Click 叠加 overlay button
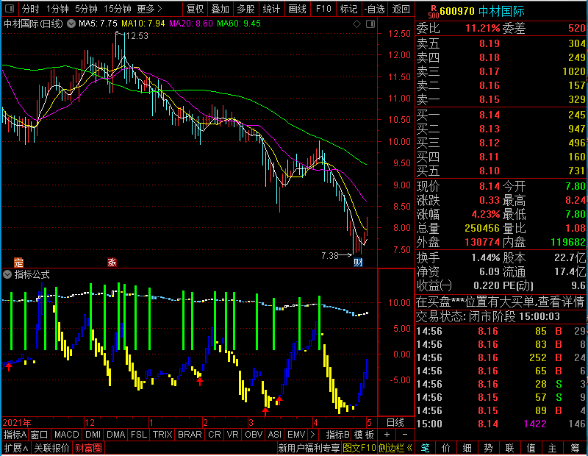 (x=220, y=9)
